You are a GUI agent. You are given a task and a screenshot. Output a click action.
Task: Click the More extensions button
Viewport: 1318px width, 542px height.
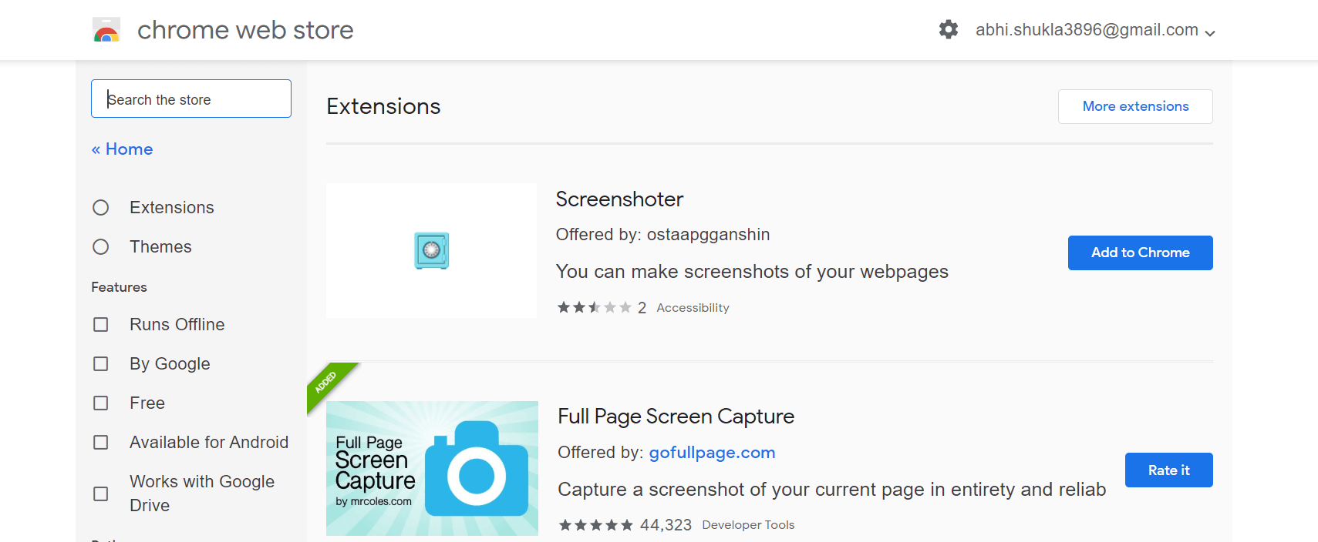coord(1135,106)
